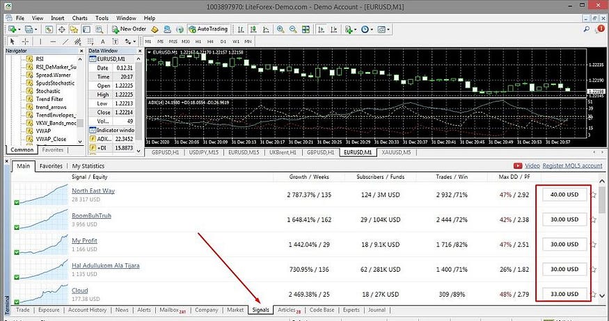Click the New Order toolbar button

129,29
